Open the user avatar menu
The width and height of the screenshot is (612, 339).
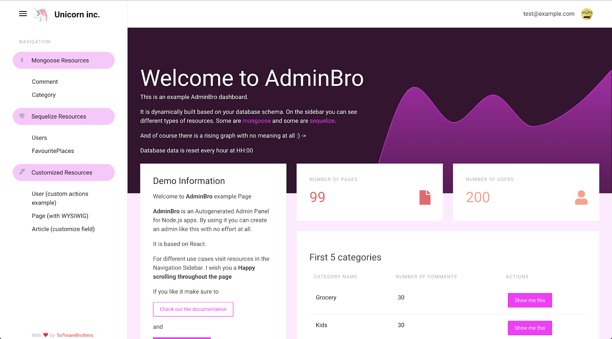point(587,14)
